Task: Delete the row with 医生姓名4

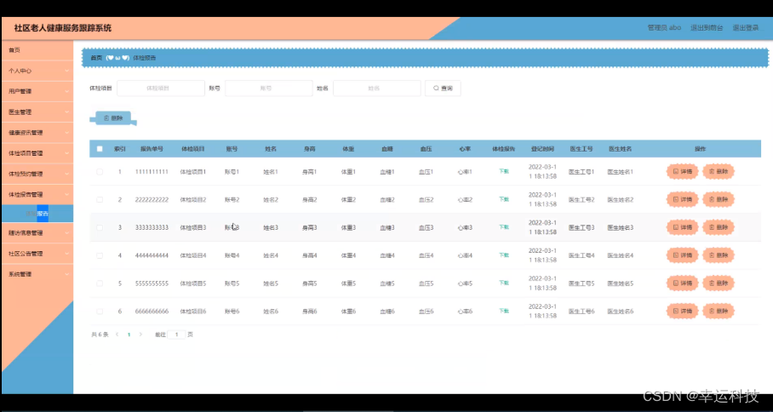Action: tap(719, 255)
